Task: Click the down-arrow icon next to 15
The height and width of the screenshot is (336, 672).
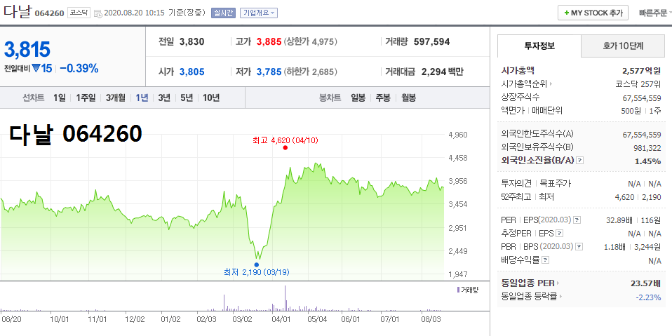Action: (36, 68)
